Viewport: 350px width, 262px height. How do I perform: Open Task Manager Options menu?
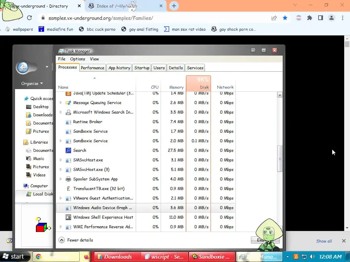tap(78, 59)
